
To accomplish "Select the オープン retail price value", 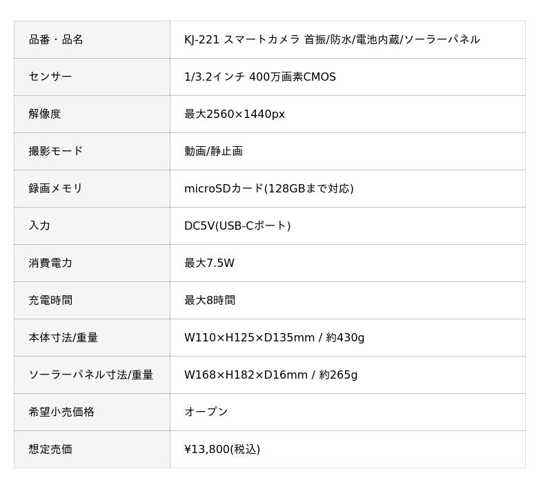I will (x=206, y=412).
